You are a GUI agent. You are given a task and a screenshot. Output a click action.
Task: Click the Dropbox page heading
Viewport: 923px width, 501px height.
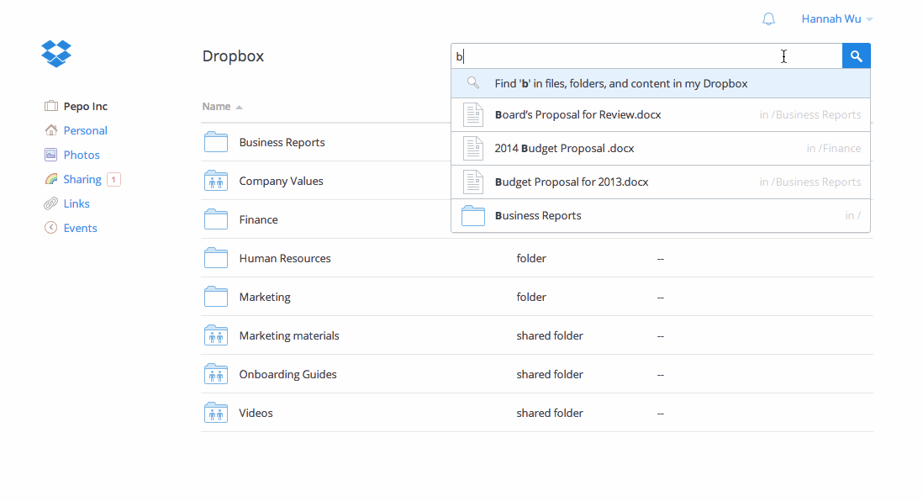click(233, 56)
